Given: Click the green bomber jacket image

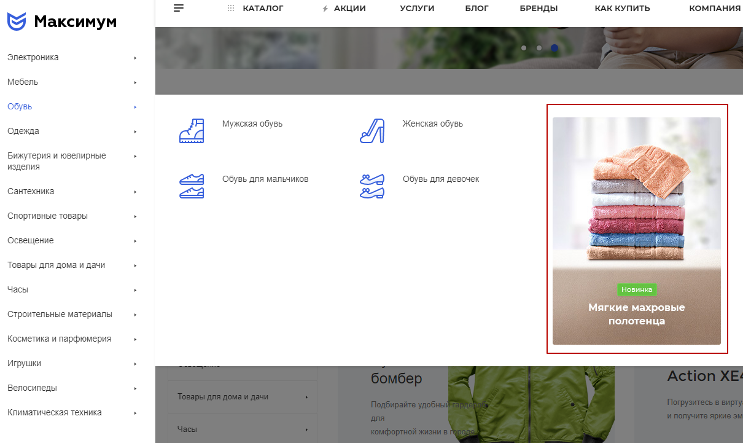Looking at the screenshot, I should [x=531, y=404].
